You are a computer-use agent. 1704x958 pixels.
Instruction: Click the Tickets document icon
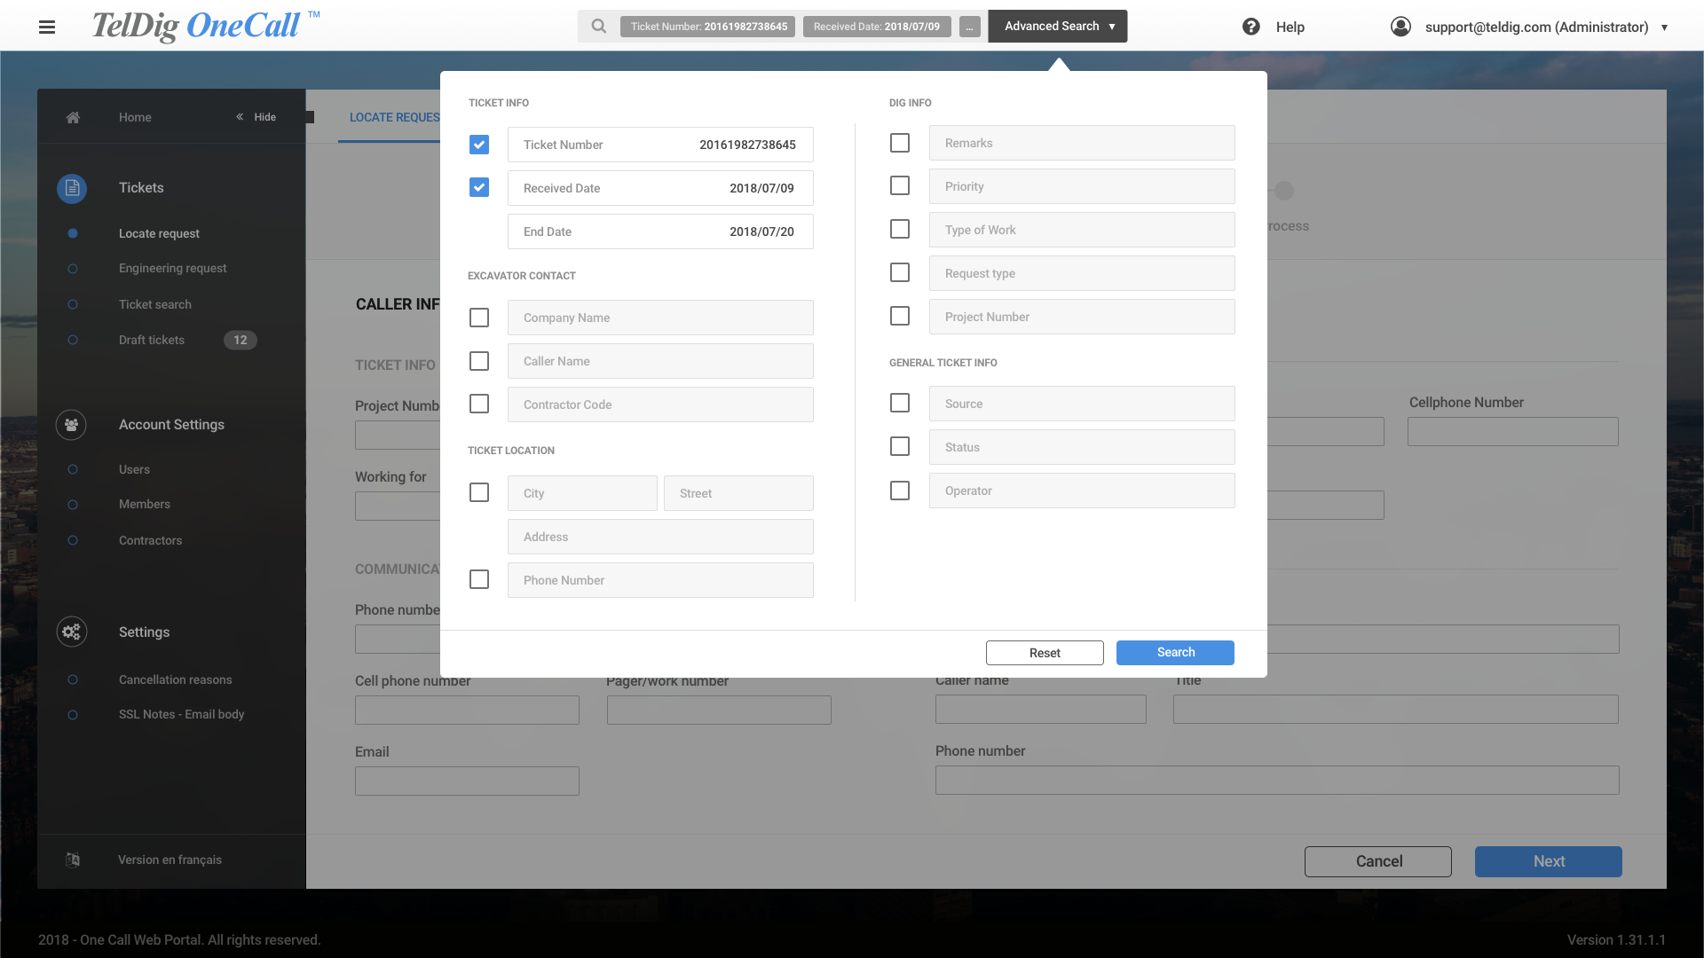[72, 188]
